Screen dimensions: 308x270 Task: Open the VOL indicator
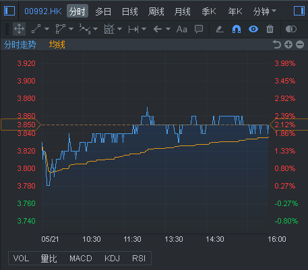21,259
